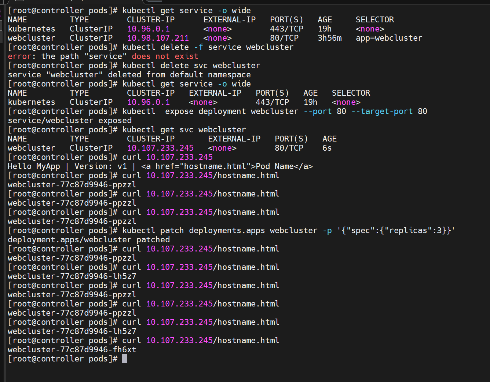The image size is (490, 382).
Task: Click the cluster IP 10.98.107.211
Action: 158,38
